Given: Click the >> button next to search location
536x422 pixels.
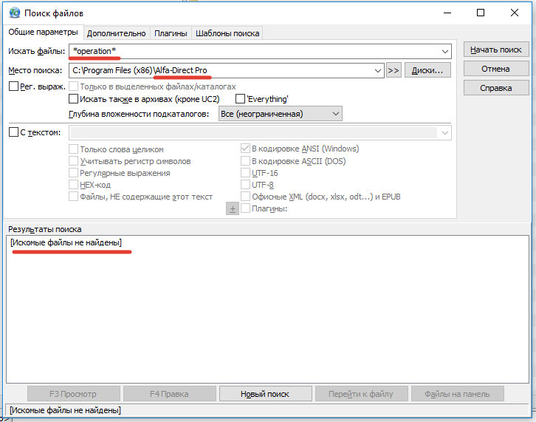Looking at the screenshot, I should pyautogui.click(x=394, y=70).
